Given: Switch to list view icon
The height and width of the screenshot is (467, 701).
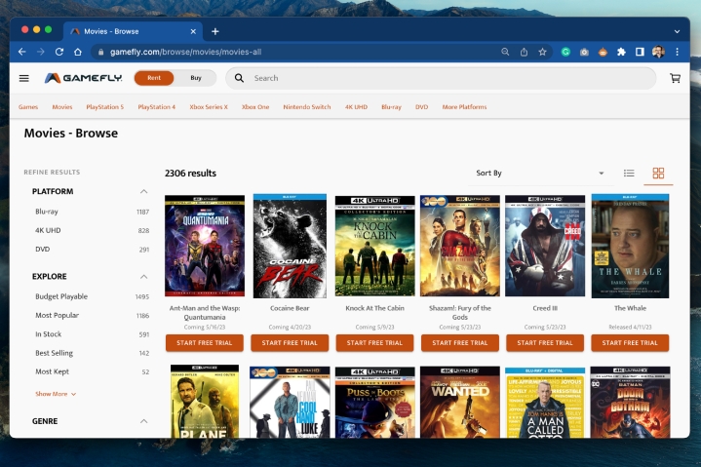Looking at the screenshot, I should (629, 173).
